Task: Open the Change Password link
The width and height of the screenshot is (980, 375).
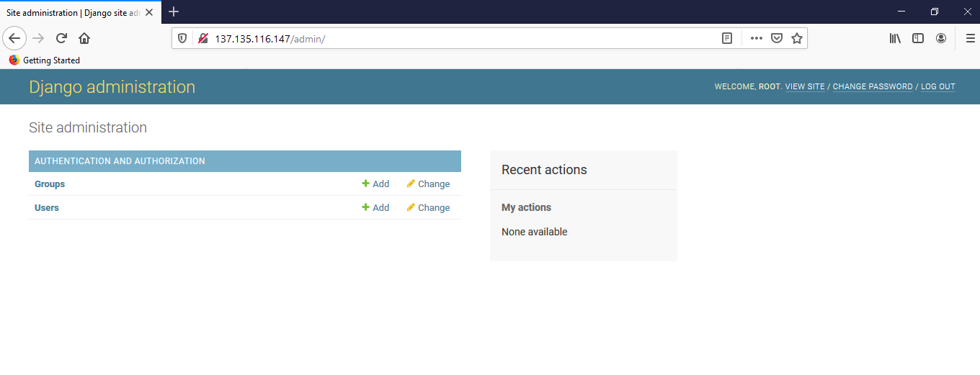Action: [x=873, y=86]
